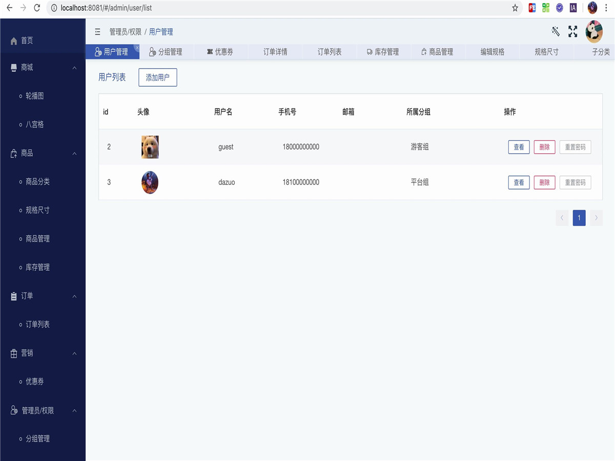Reload the page with the refresh icon

click(37, 8)
